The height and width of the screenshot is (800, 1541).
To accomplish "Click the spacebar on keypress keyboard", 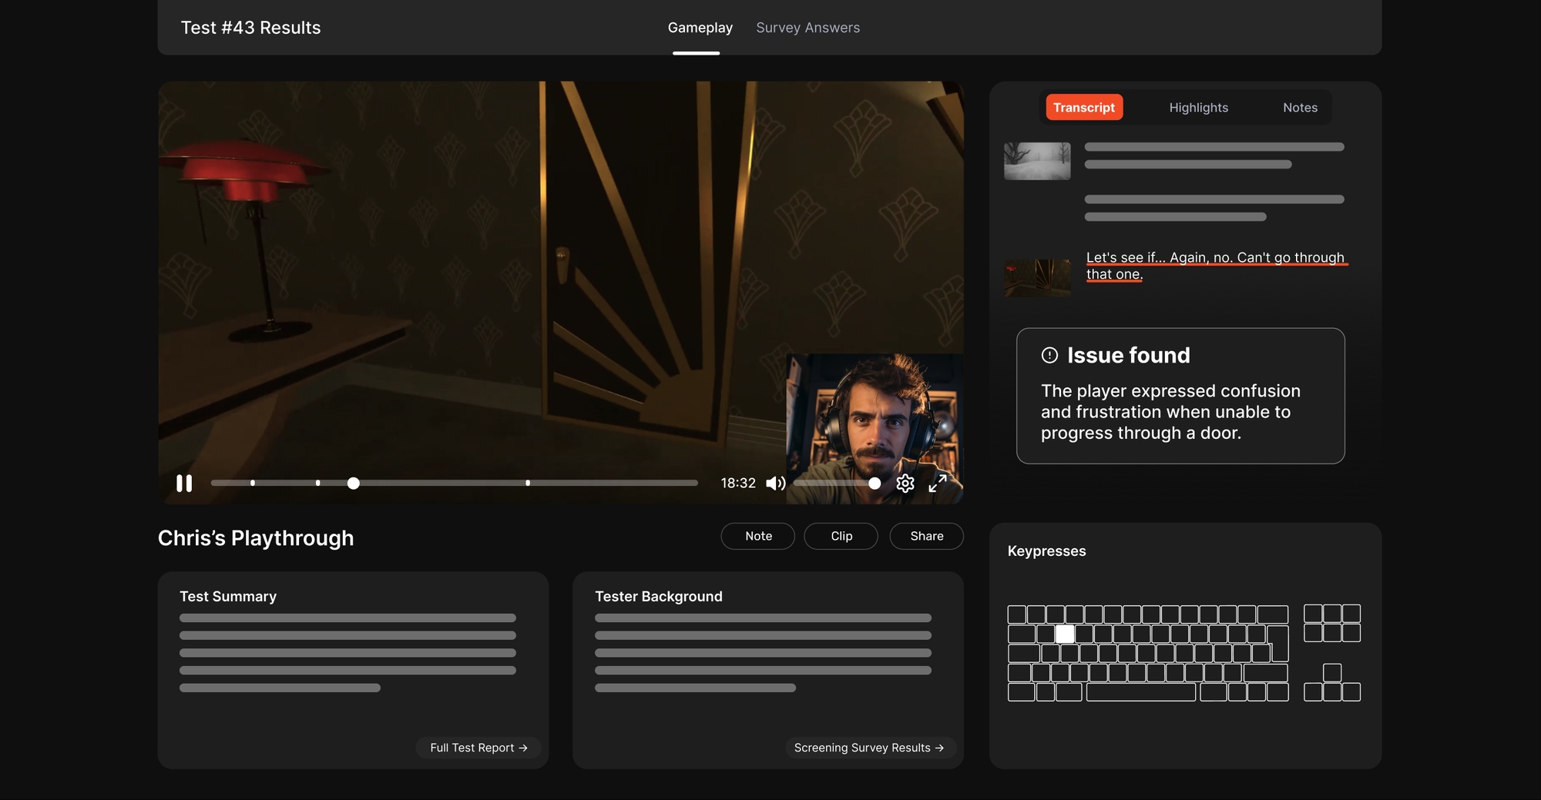I will click(1140, 692).
